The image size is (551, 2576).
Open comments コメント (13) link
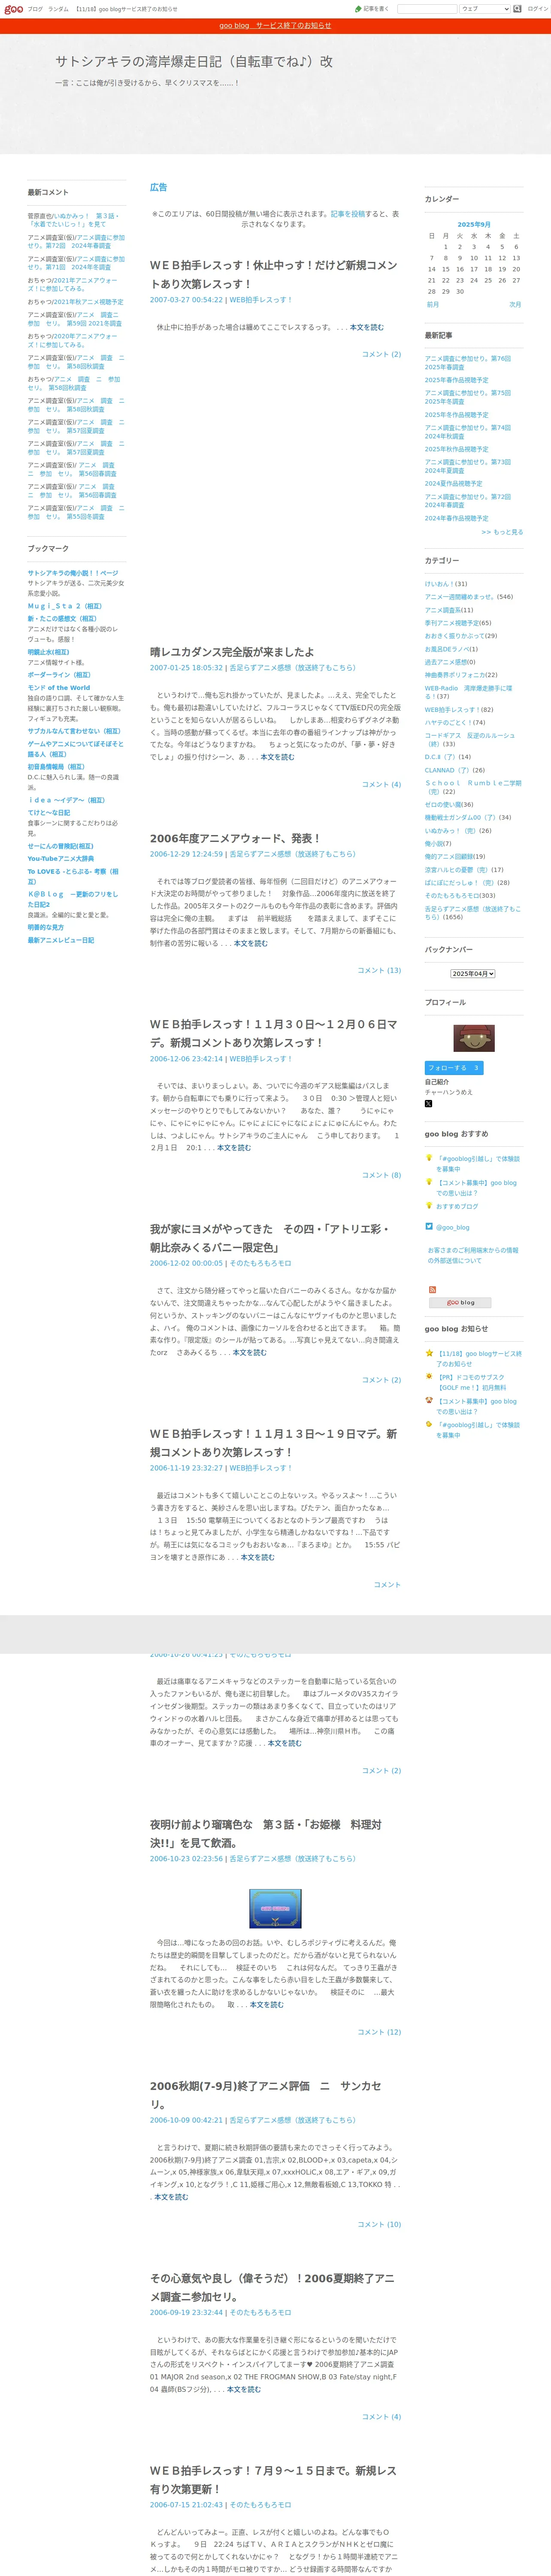click(x=379, y=970)
